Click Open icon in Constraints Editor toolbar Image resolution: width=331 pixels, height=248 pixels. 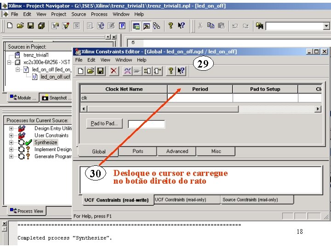tap(91, 71)
